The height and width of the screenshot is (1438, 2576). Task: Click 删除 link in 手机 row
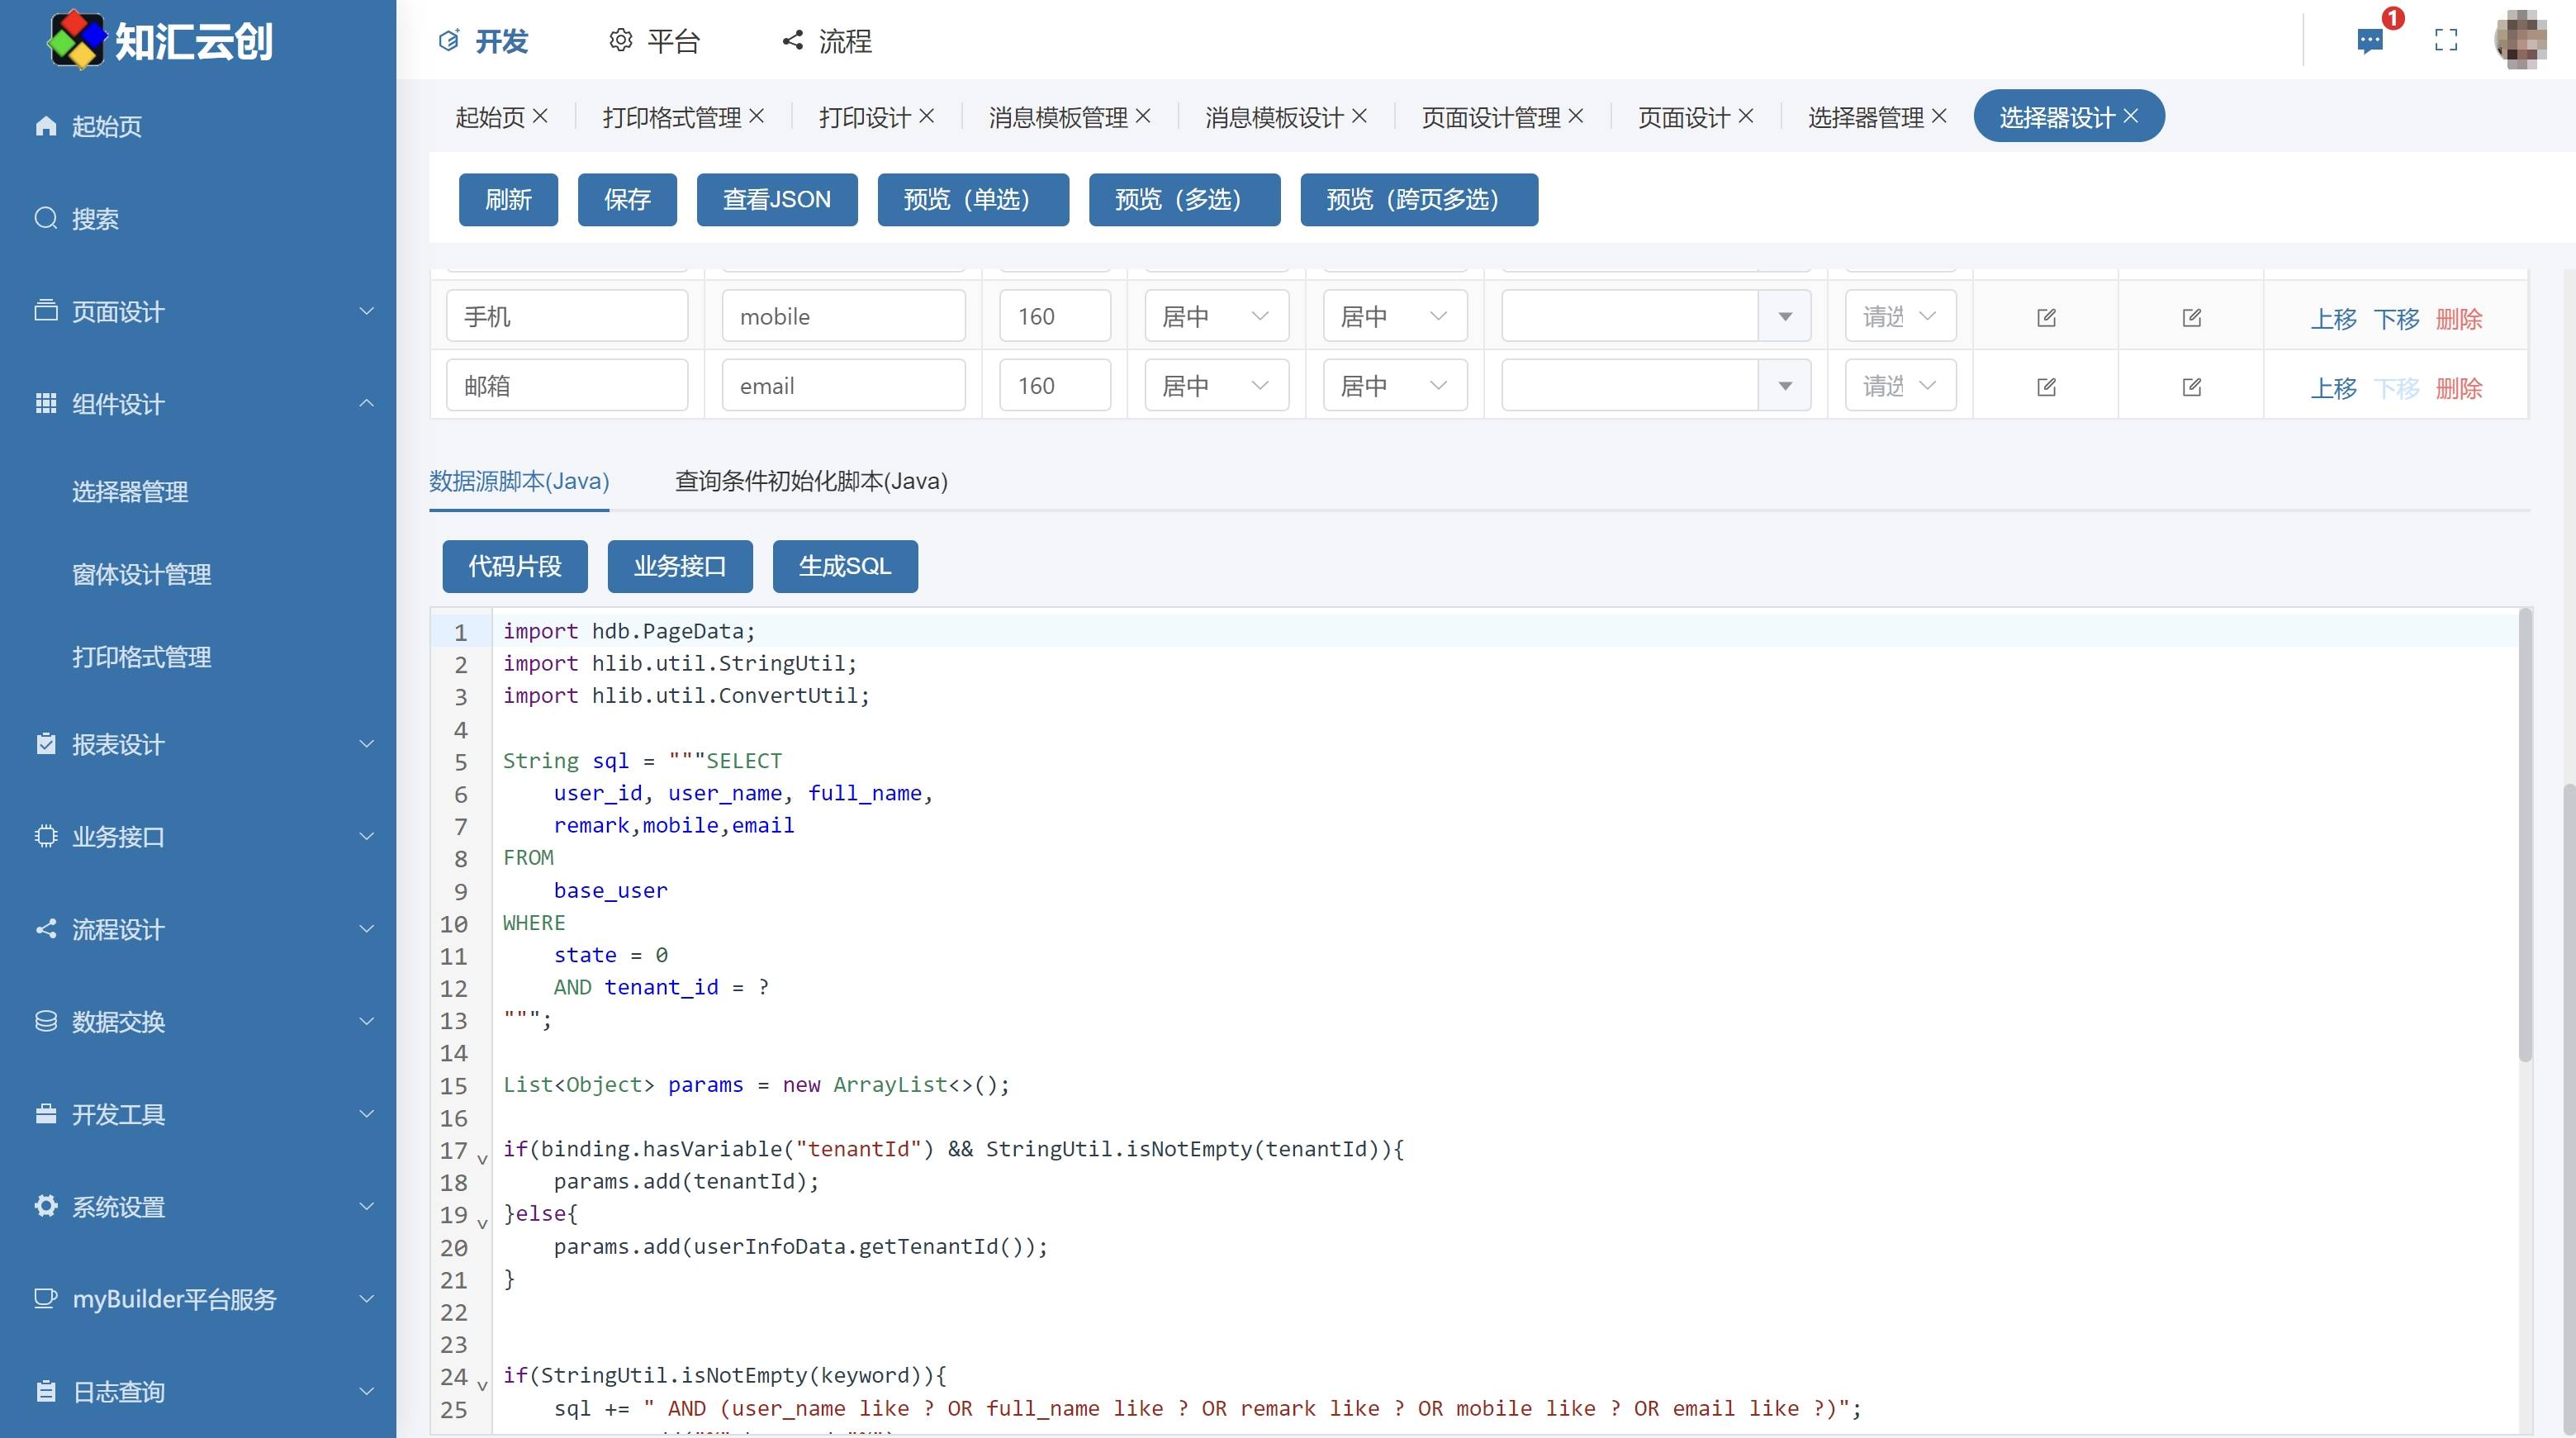2459,319
